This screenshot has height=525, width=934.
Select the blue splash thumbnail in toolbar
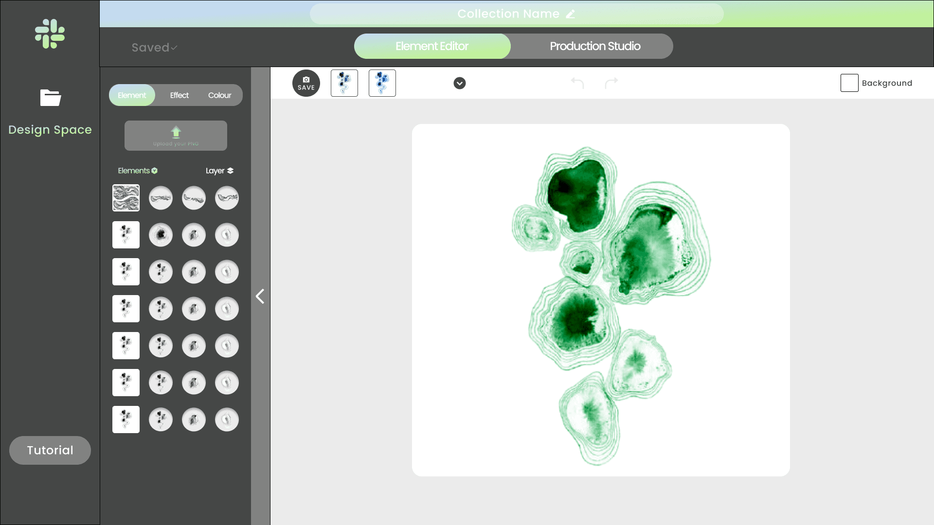tap(382, 83)
